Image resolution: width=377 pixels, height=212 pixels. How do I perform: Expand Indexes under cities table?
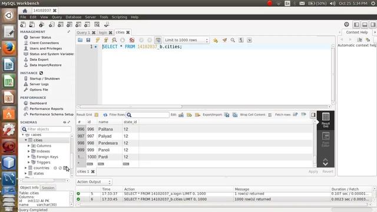(29, 151)
